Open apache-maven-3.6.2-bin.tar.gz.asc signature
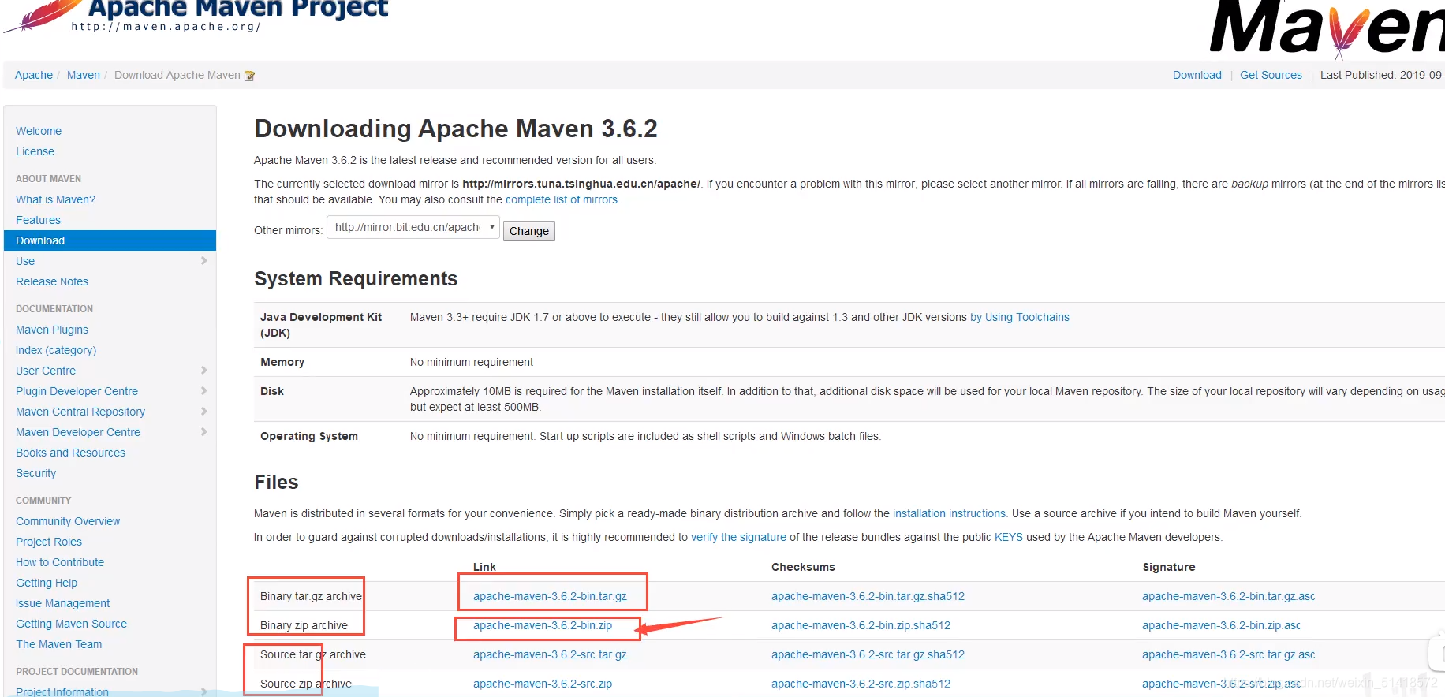 pyautogui.click(x=1228, y=596)
